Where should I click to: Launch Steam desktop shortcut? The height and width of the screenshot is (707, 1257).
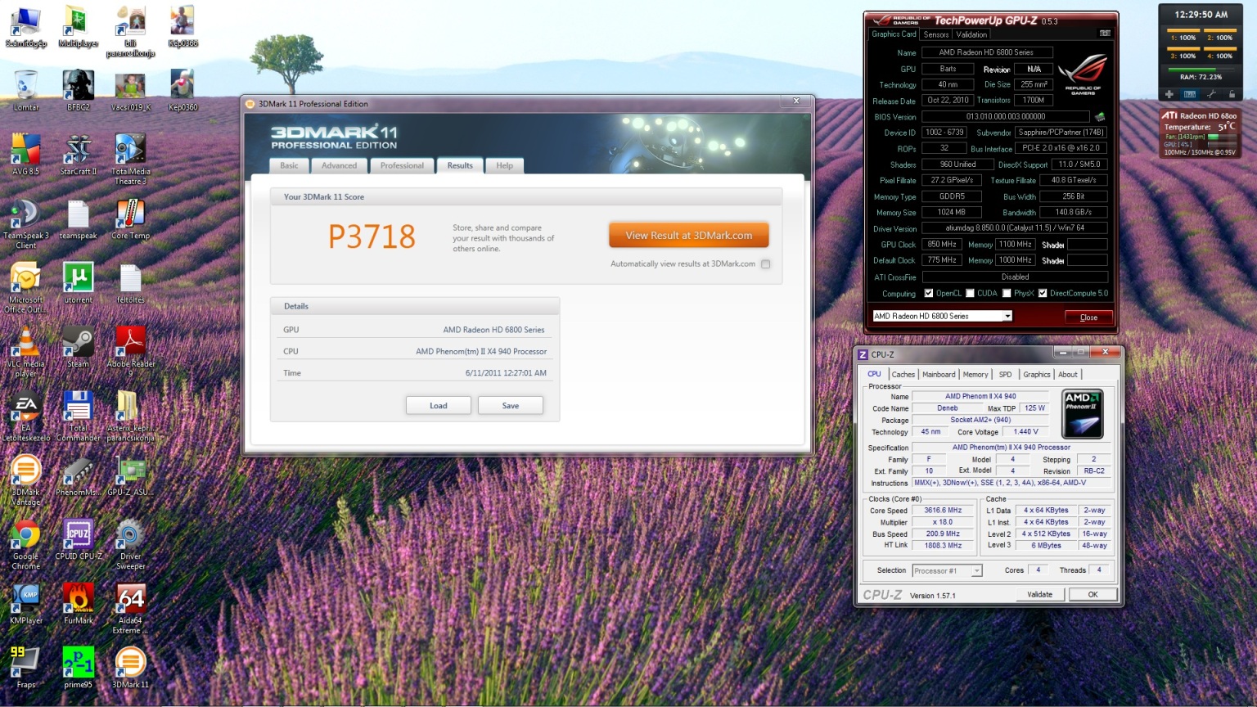[79, 347]
